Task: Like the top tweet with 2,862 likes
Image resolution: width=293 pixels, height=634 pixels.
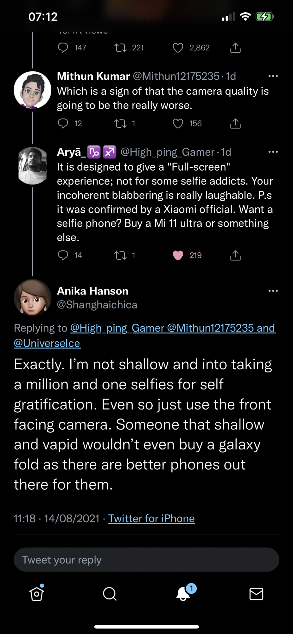Action: (178, 48)
